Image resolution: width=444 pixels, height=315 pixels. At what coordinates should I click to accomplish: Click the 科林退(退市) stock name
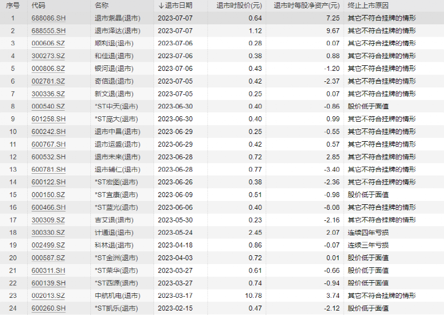point(114,245)
